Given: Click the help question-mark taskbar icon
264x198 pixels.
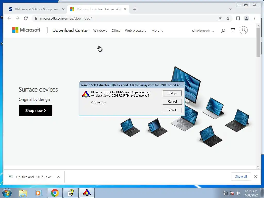Looking at the screenshot, I should click(71, 193).
